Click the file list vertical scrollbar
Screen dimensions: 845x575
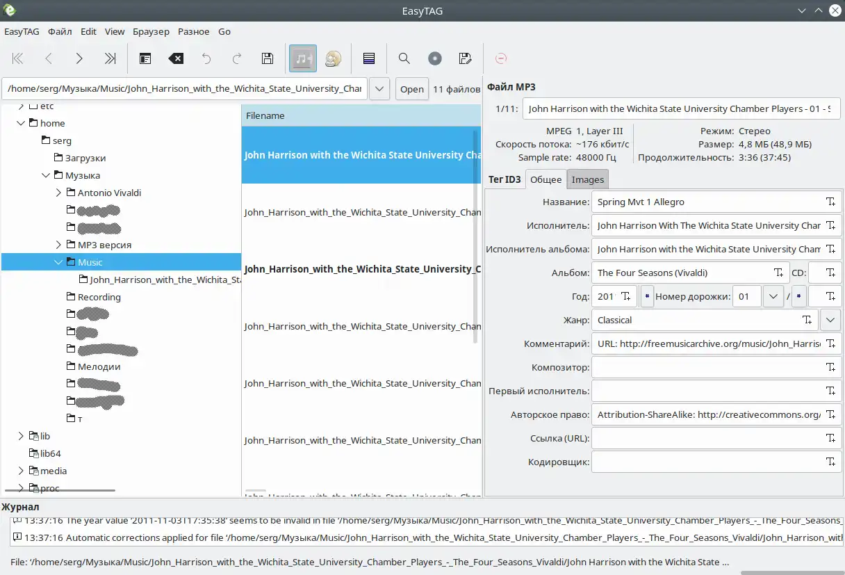click(x=476, y=236)
